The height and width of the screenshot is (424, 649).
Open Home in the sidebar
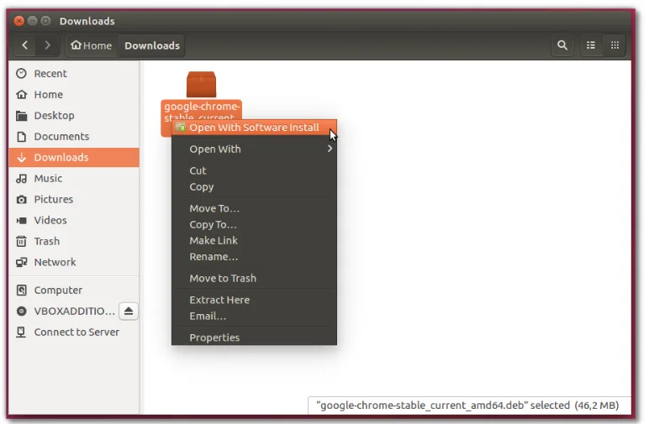74,95
